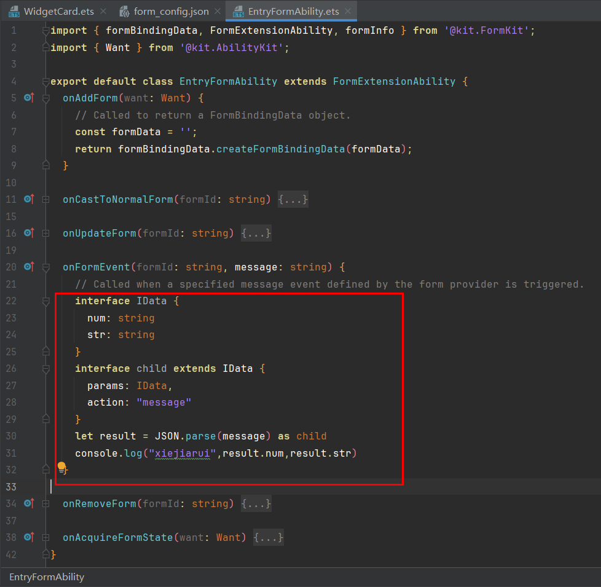Click the yellow lightbulb quick-fix icon
This screenshot has width=601, height=587.
pos(61,467)
